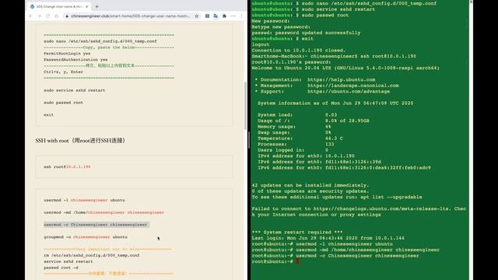Image resolution: width=498 pixels, height=280 pixels.
Task: Click 'Temperature: 44.3 C' line in terminal
Action: pyautogui.click(x=300, y=138)
